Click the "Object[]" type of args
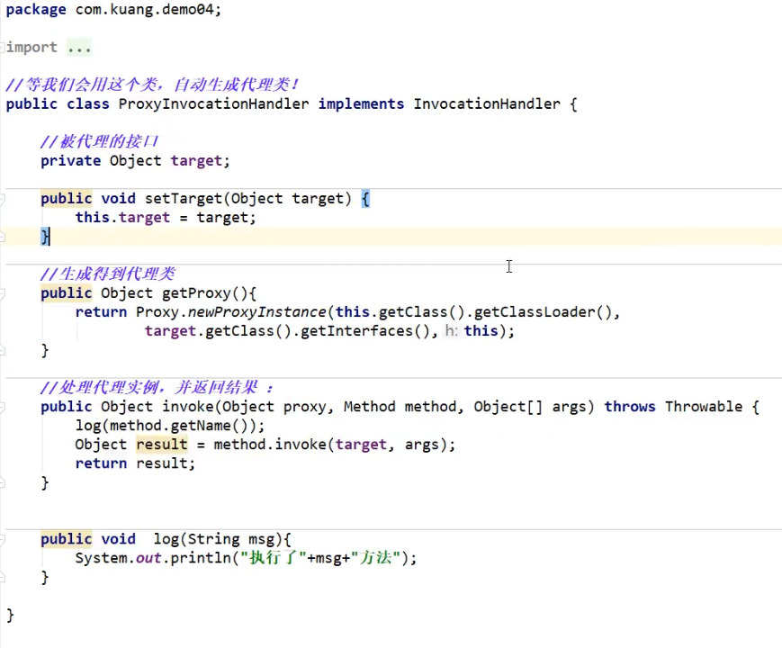This screenshot has width=782, height=648. tap(508, 407)
